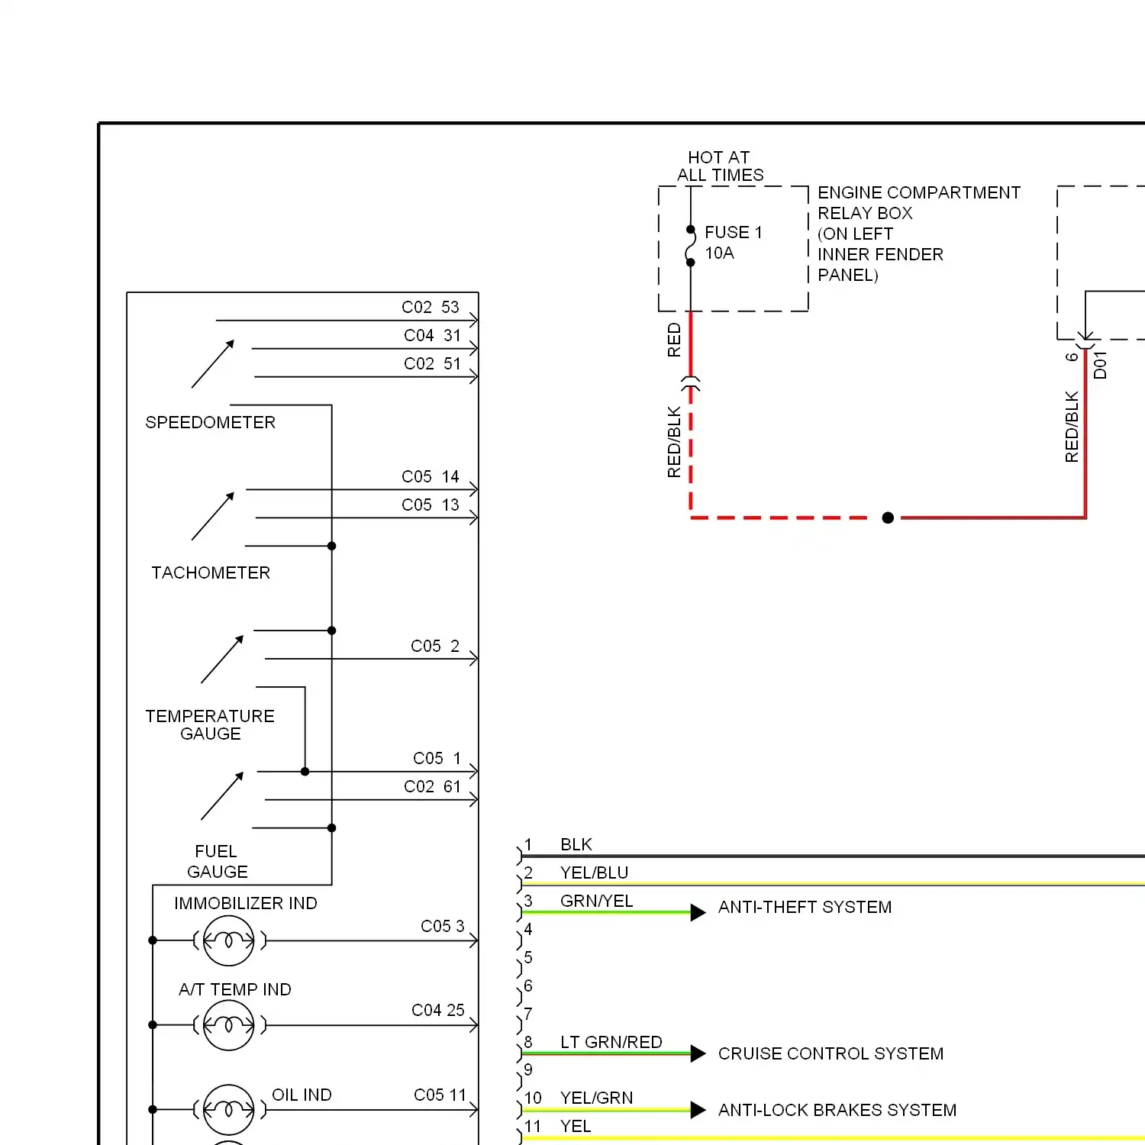Click the speedometer needle arrow symbol
Image resolution: width=1145 pixels, height=1145 pixels.
(213, 364)
